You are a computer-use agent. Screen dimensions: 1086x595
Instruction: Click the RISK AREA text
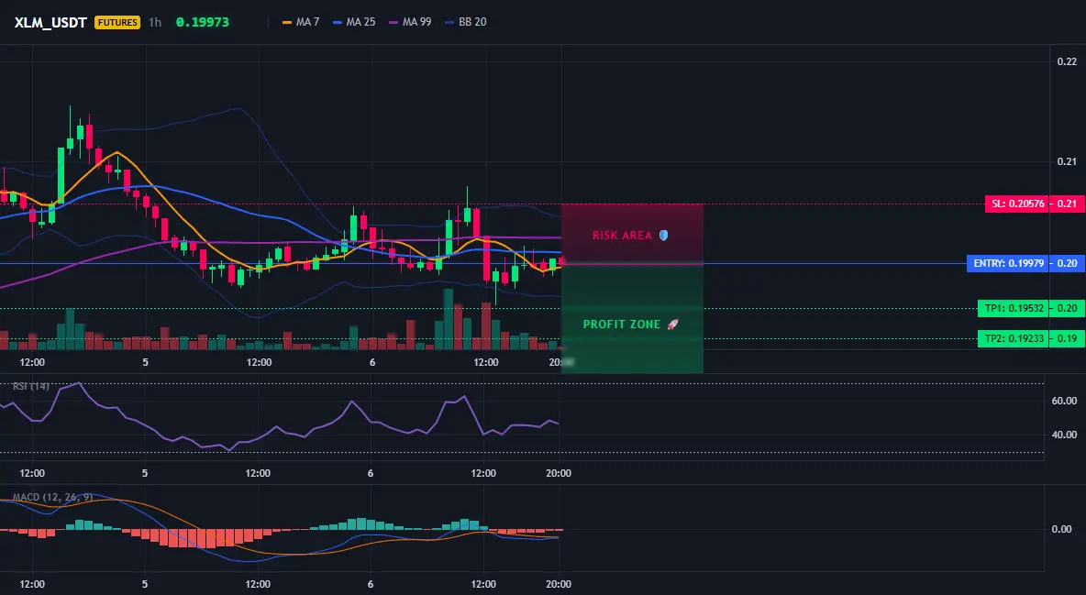tap(622, 236)
